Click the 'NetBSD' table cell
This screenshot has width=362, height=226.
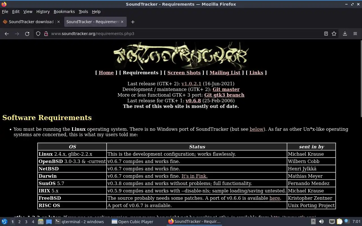72,169
